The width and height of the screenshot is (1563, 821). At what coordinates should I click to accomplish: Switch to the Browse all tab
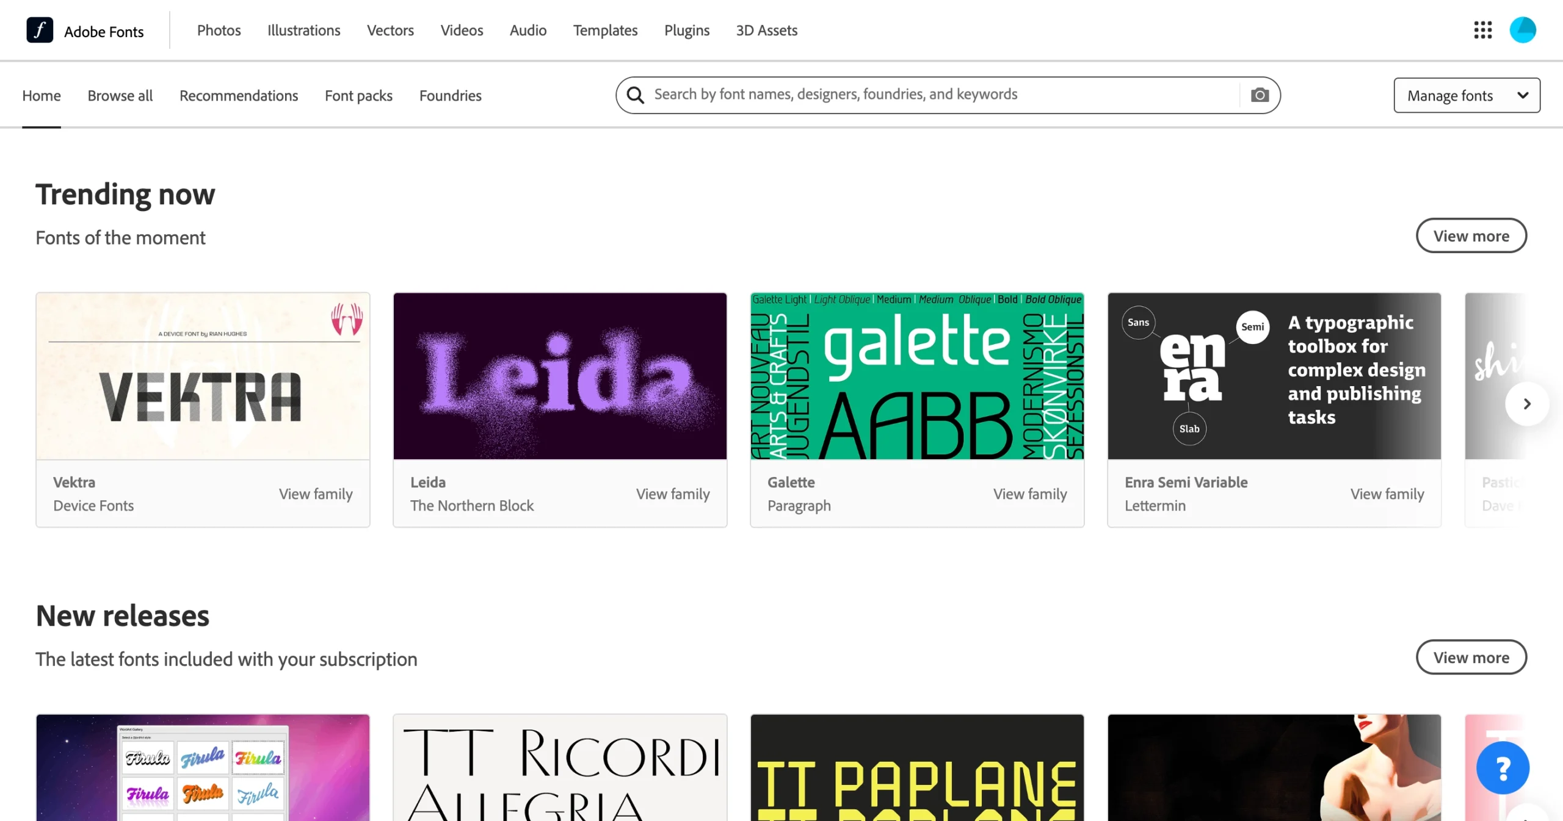click(x=120, y=95)
